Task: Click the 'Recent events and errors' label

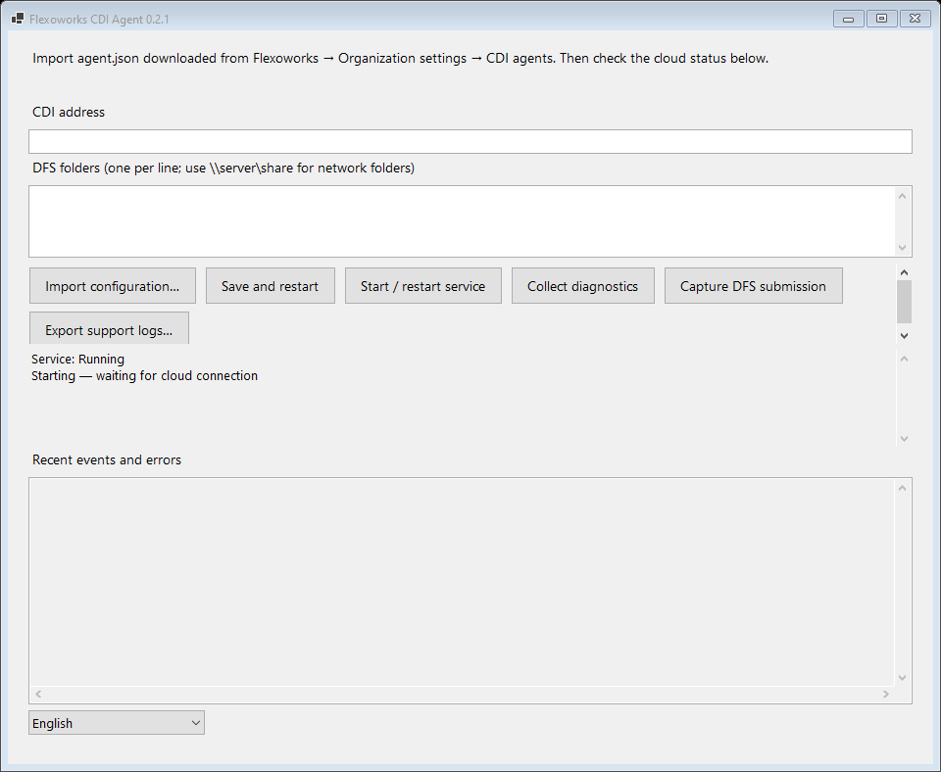Action: 107,460
